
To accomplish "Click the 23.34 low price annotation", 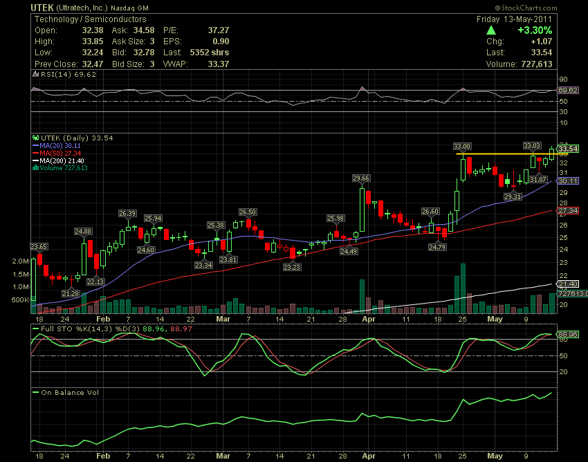I will pyautogui.click(x=203, y=265).
